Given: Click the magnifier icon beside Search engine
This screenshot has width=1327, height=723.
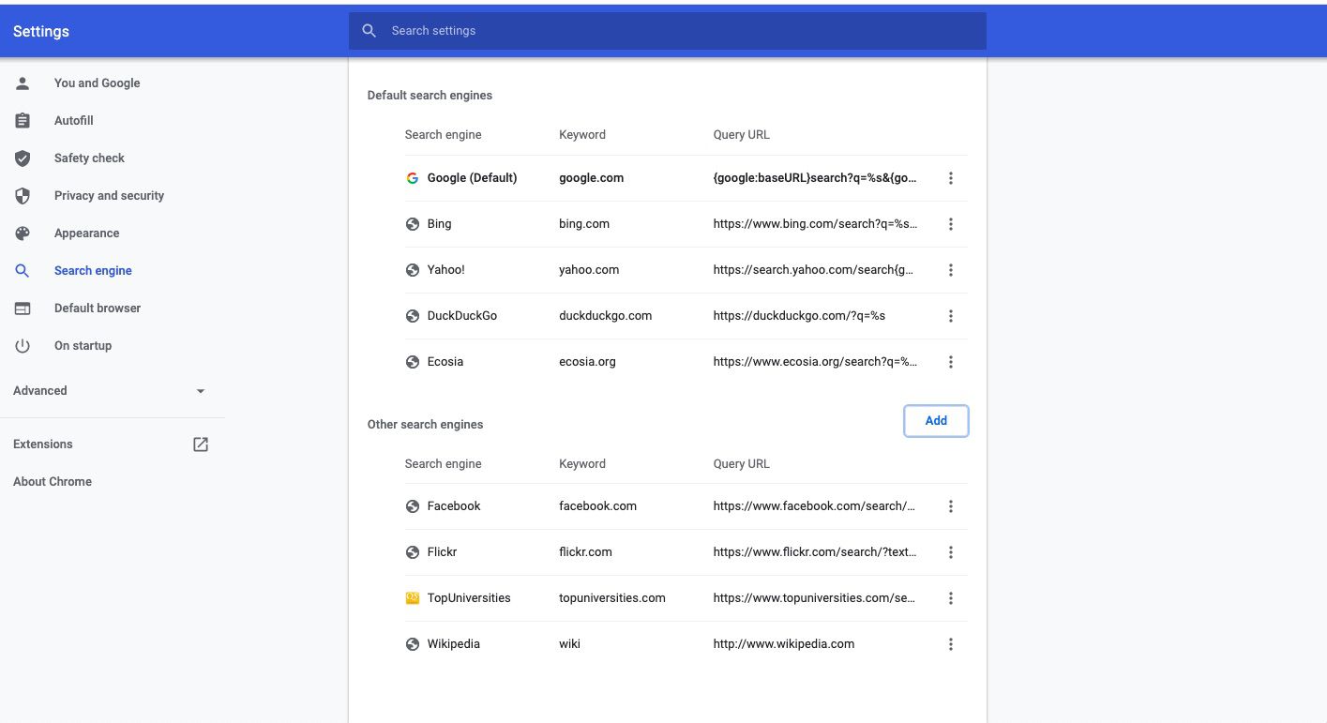Looking at the screenshot, I should click(x=23, y=271).
